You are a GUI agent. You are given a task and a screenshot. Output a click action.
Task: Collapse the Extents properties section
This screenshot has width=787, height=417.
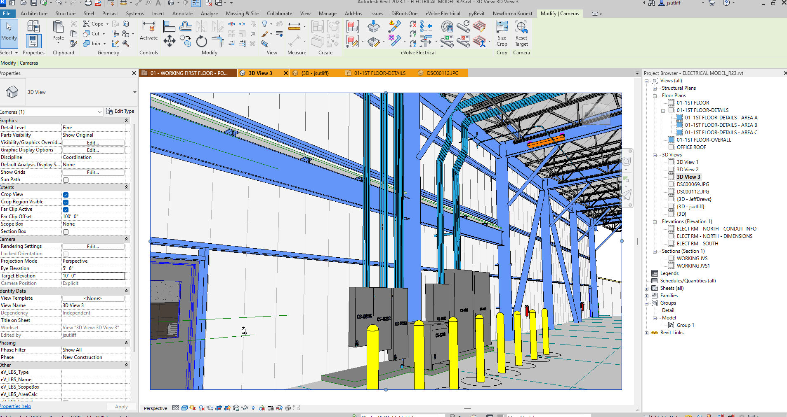(126, 187)
